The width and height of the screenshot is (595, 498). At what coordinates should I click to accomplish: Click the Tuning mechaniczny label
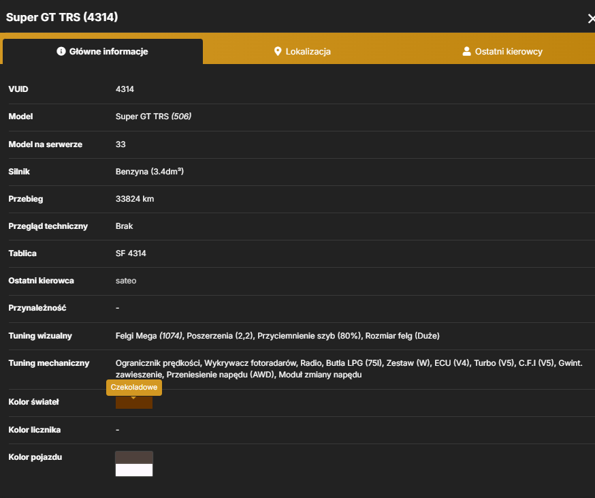48,363
